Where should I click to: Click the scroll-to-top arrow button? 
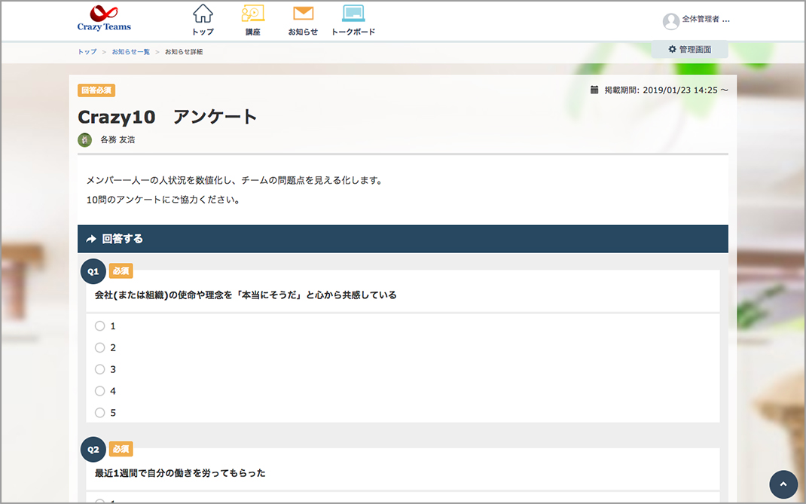pyautogui.click(x=783, y=484)
